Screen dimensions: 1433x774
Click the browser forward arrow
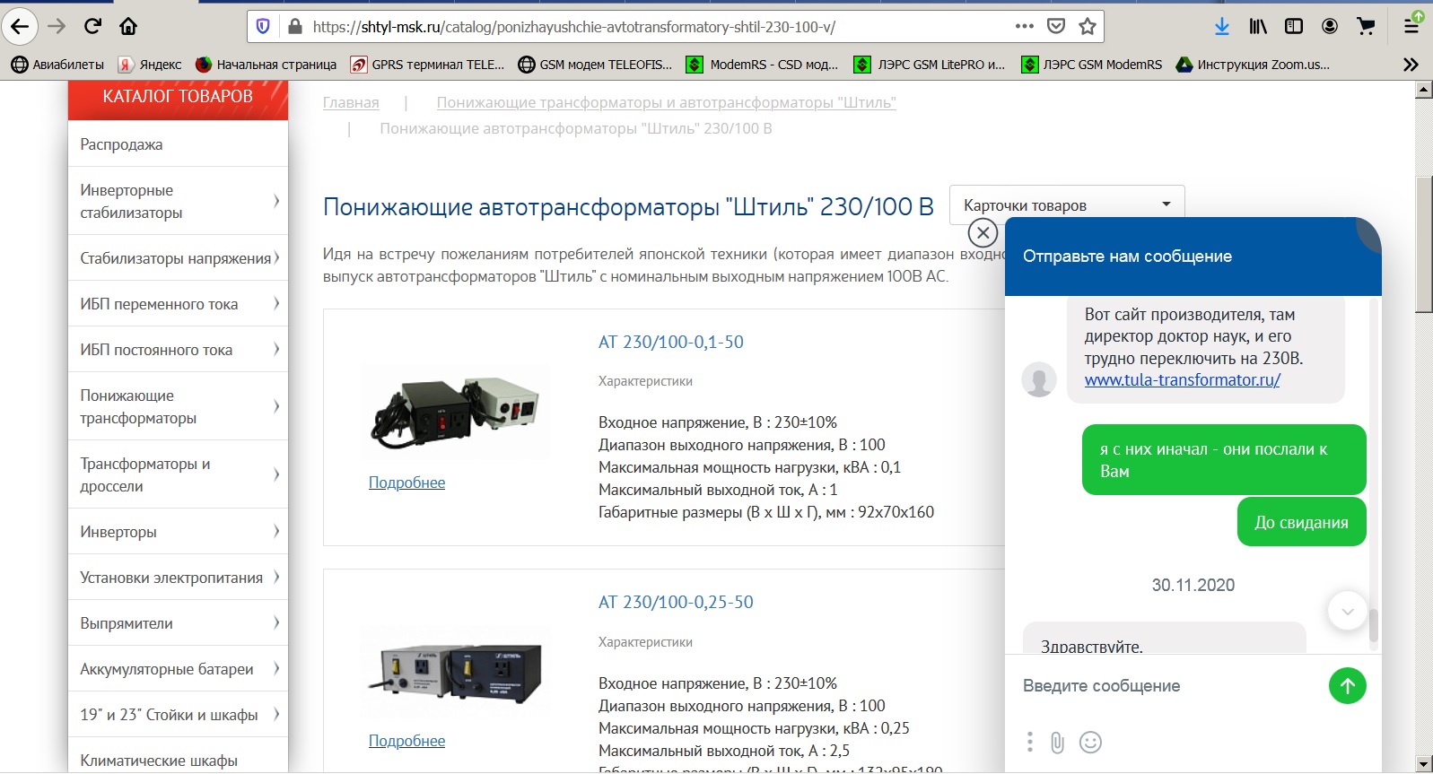[x=57, y=26]
